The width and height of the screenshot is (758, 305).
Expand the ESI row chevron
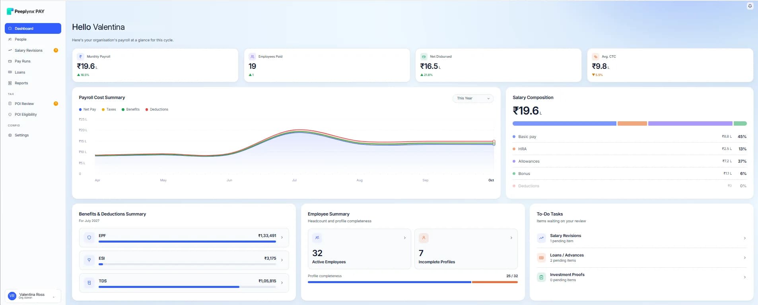point(282,260)
